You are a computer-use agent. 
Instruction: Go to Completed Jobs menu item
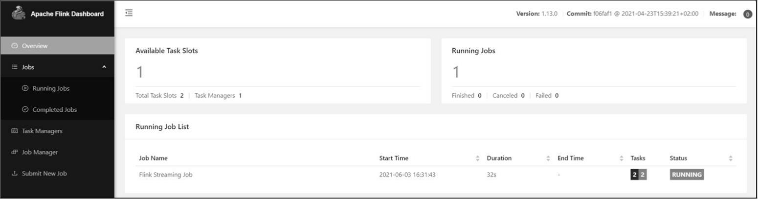(54, 110)
